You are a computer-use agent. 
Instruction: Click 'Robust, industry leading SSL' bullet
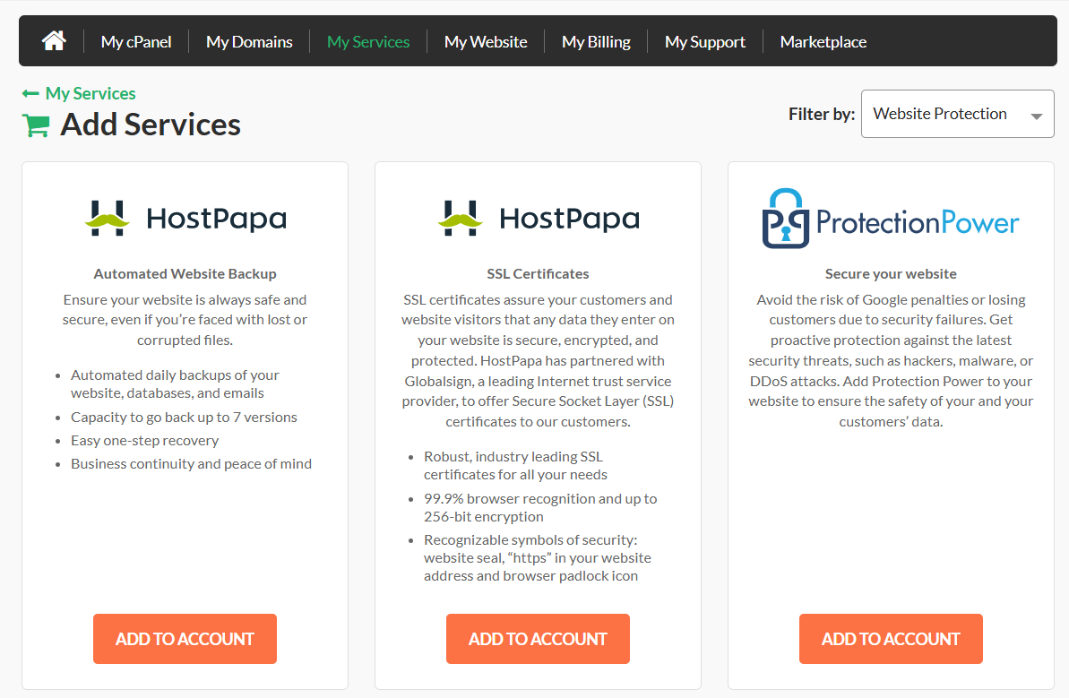[515, 466]
